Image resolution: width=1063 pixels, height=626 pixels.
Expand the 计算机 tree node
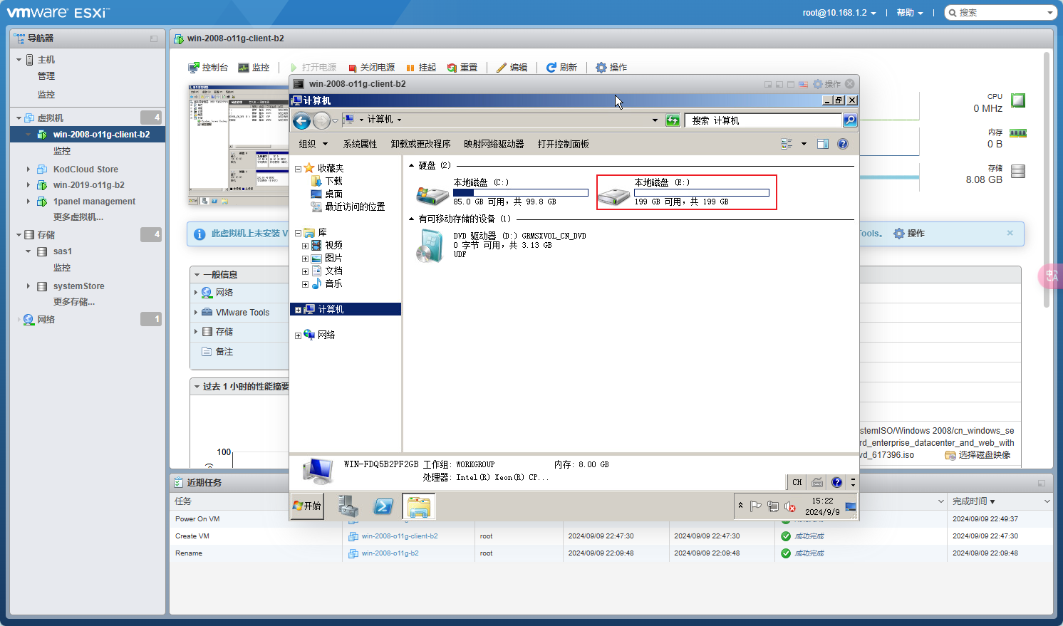point(298,310)
